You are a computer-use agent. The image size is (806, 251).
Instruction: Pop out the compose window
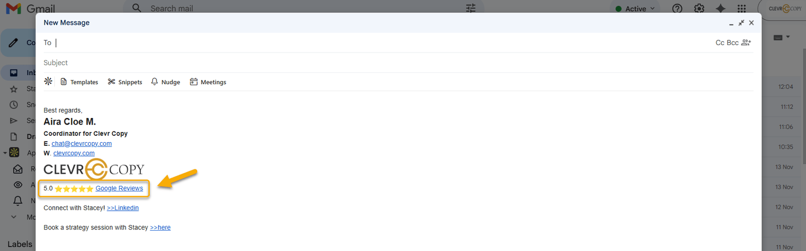click(741, 23)
